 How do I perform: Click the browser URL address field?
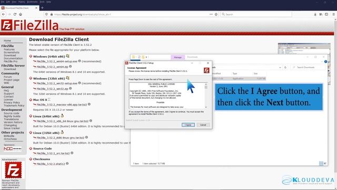[x=131, y=14]
